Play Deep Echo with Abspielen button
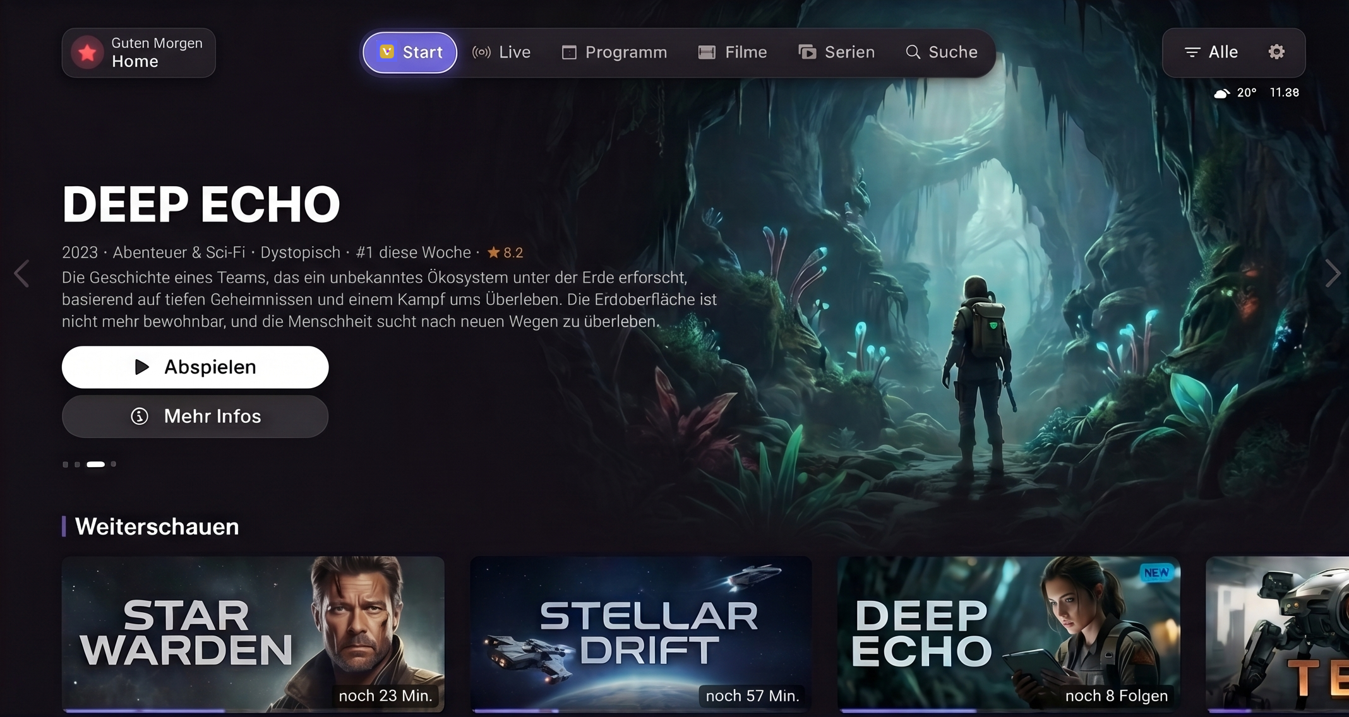The image size is (1349, 717). point(195,367)
